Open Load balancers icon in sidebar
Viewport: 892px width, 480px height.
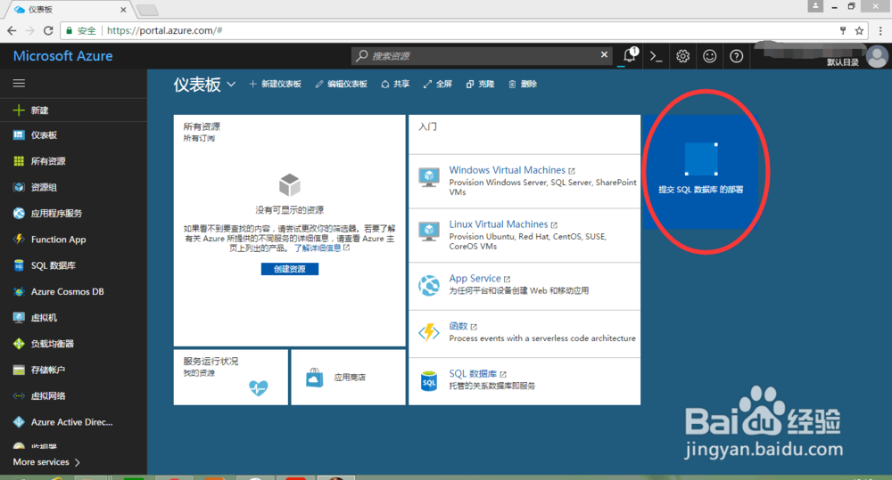(x=19, y=344)
